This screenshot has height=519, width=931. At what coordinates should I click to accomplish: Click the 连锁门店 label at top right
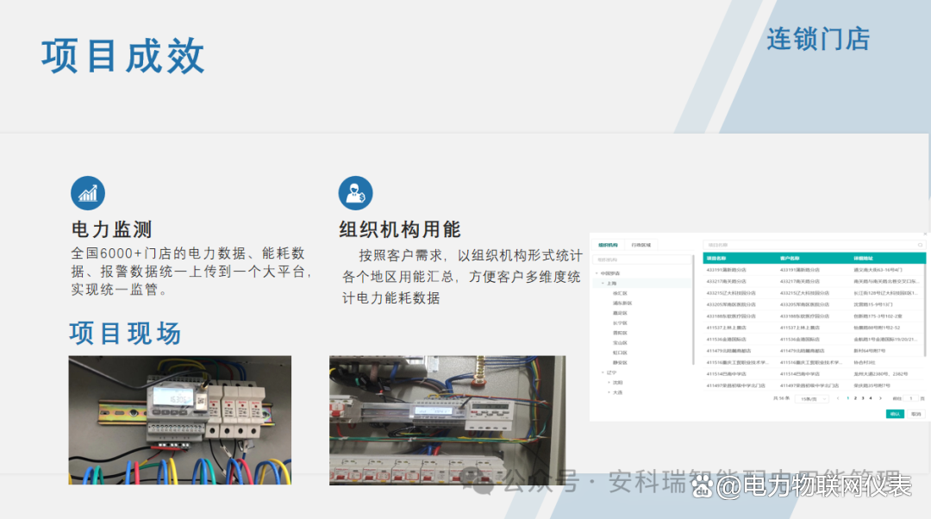(x=818, y=39)
